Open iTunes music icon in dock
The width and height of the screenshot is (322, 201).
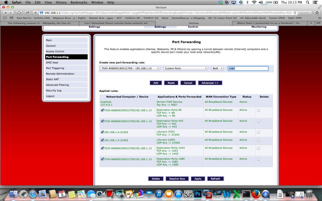pyautogui.click(x=159, y=194)
